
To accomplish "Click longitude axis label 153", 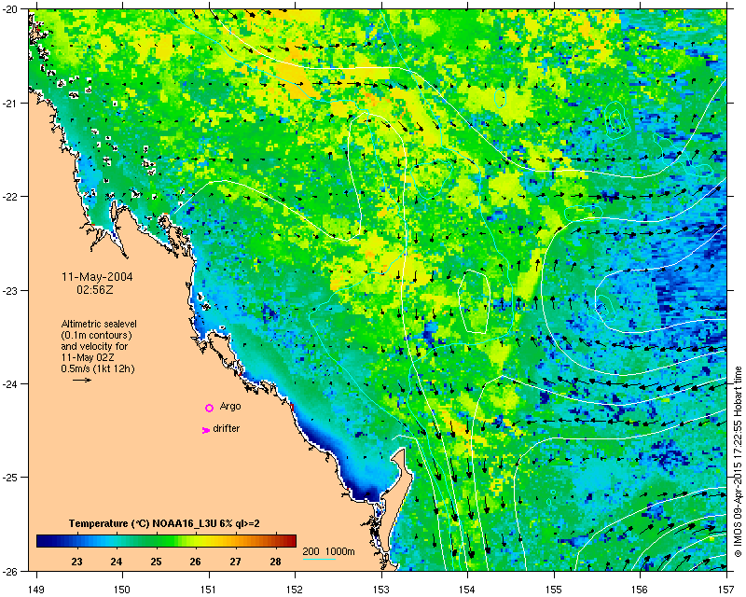I will pyautogui.click(x=381, y=590).
